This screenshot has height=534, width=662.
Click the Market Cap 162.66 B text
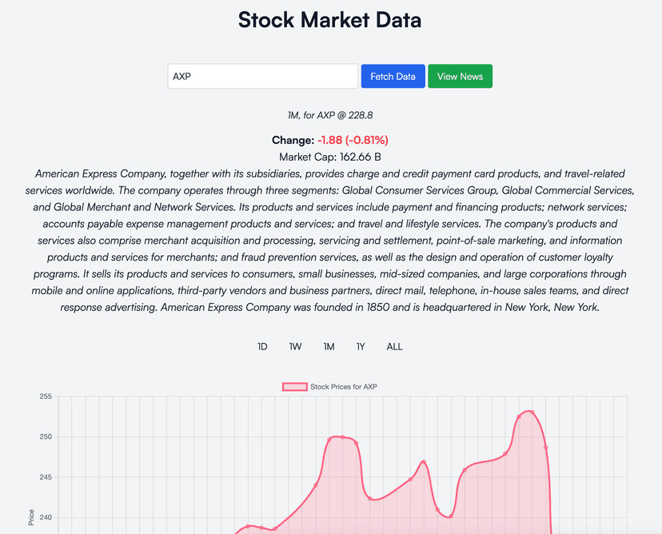click(x=330, y=157)
